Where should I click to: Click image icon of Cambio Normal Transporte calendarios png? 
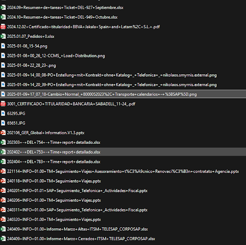(x=3, y=94)
